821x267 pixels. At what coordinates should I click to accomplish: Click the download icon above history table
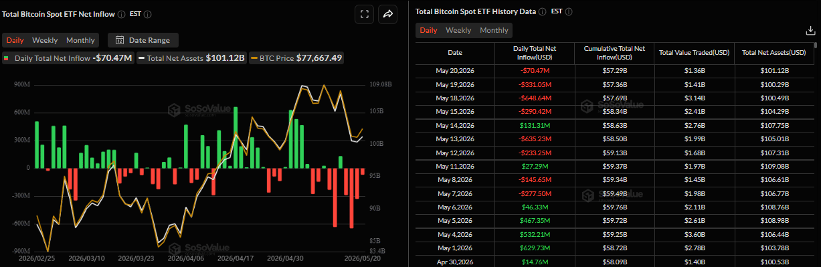tap(810, 31)
